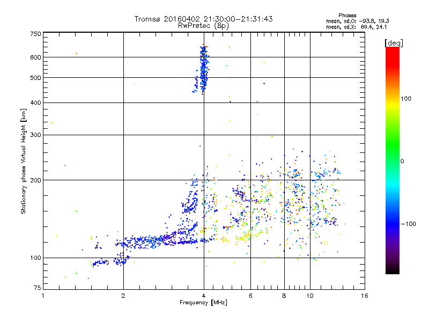Image resolution: width=429 pixels, height=322 pixels.
Task: Click the 'Frequency [MHz]' axis title
Action: 203,303
